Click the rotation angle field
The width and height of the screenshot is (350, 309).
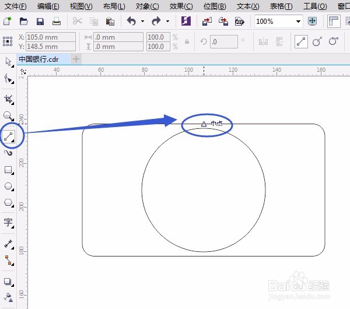[223, 41]
